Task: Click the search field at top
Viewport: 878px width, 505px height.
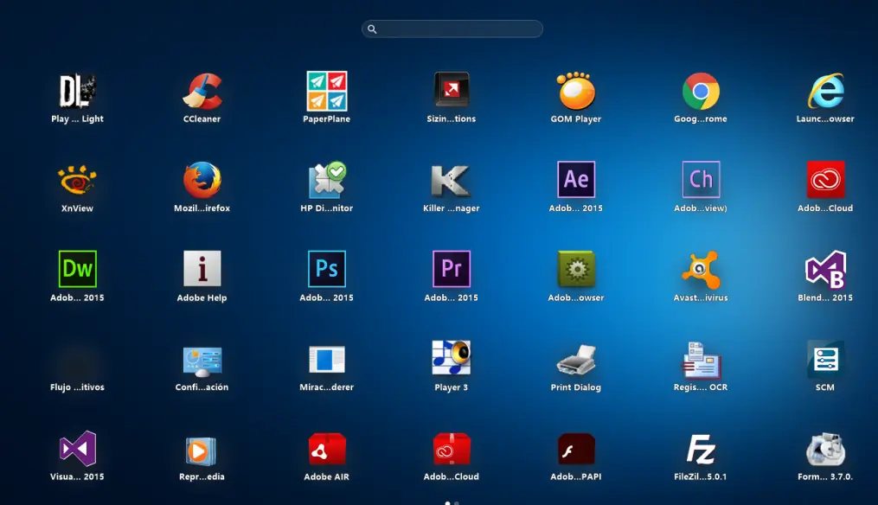Action: [x=458, y=29]
